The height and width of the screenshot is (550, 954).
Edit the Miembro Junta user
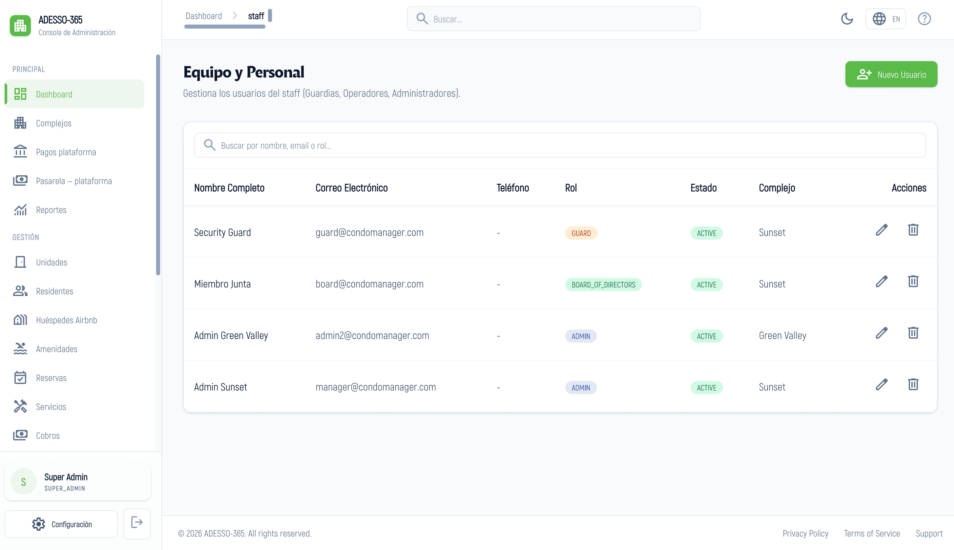[881, 282]
